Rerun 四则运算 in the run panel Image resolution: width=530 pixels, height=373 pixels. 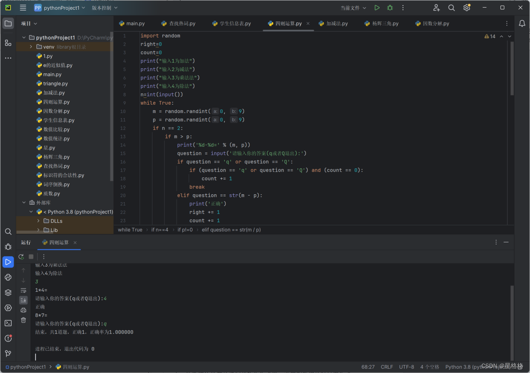pyautogui.click(x=21, y=257)
